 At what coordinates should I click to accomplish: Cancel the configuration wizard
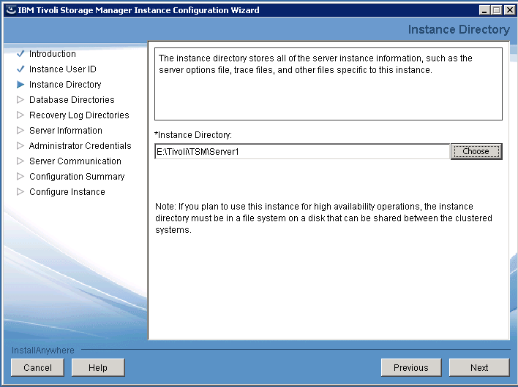(37, 367)
